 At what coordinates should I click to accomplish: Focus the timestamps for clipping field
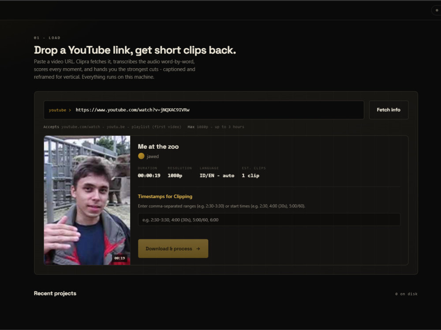coord(269,220)
